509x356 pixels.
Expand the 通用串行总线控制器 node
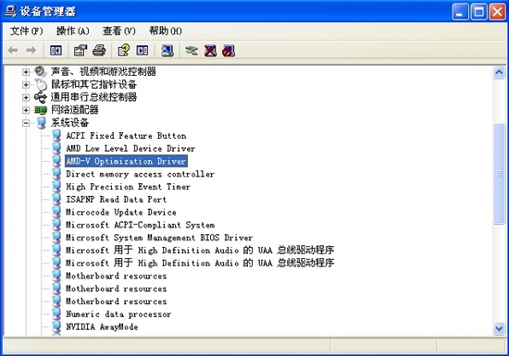tap(26, 97)
